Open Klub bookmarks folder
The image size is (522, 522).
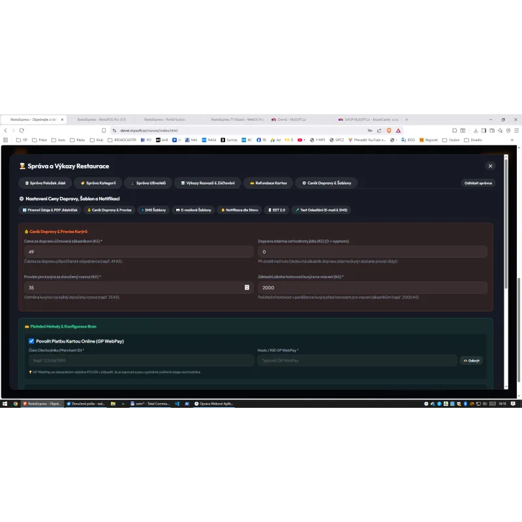coord(97,140)
